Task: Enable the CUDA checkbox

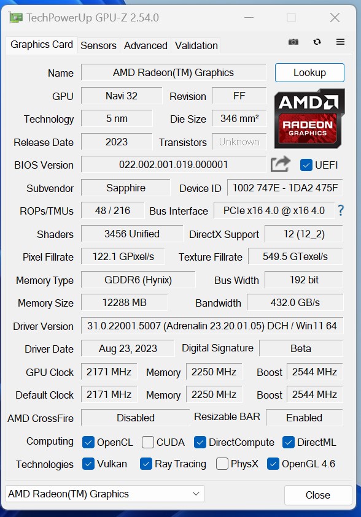Action: (x=147, y=442)
